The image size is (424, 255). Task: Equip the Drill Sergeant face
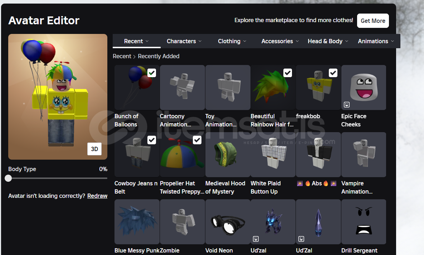[x=364, y=222]
